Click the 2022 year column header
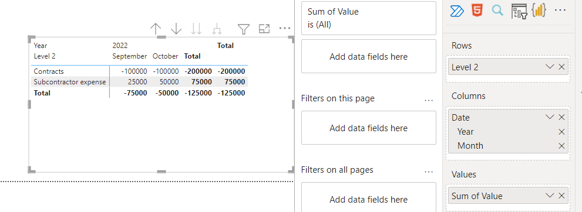Image resolution: width=582 pixels, height=212 pixels. tap(120, 46)
